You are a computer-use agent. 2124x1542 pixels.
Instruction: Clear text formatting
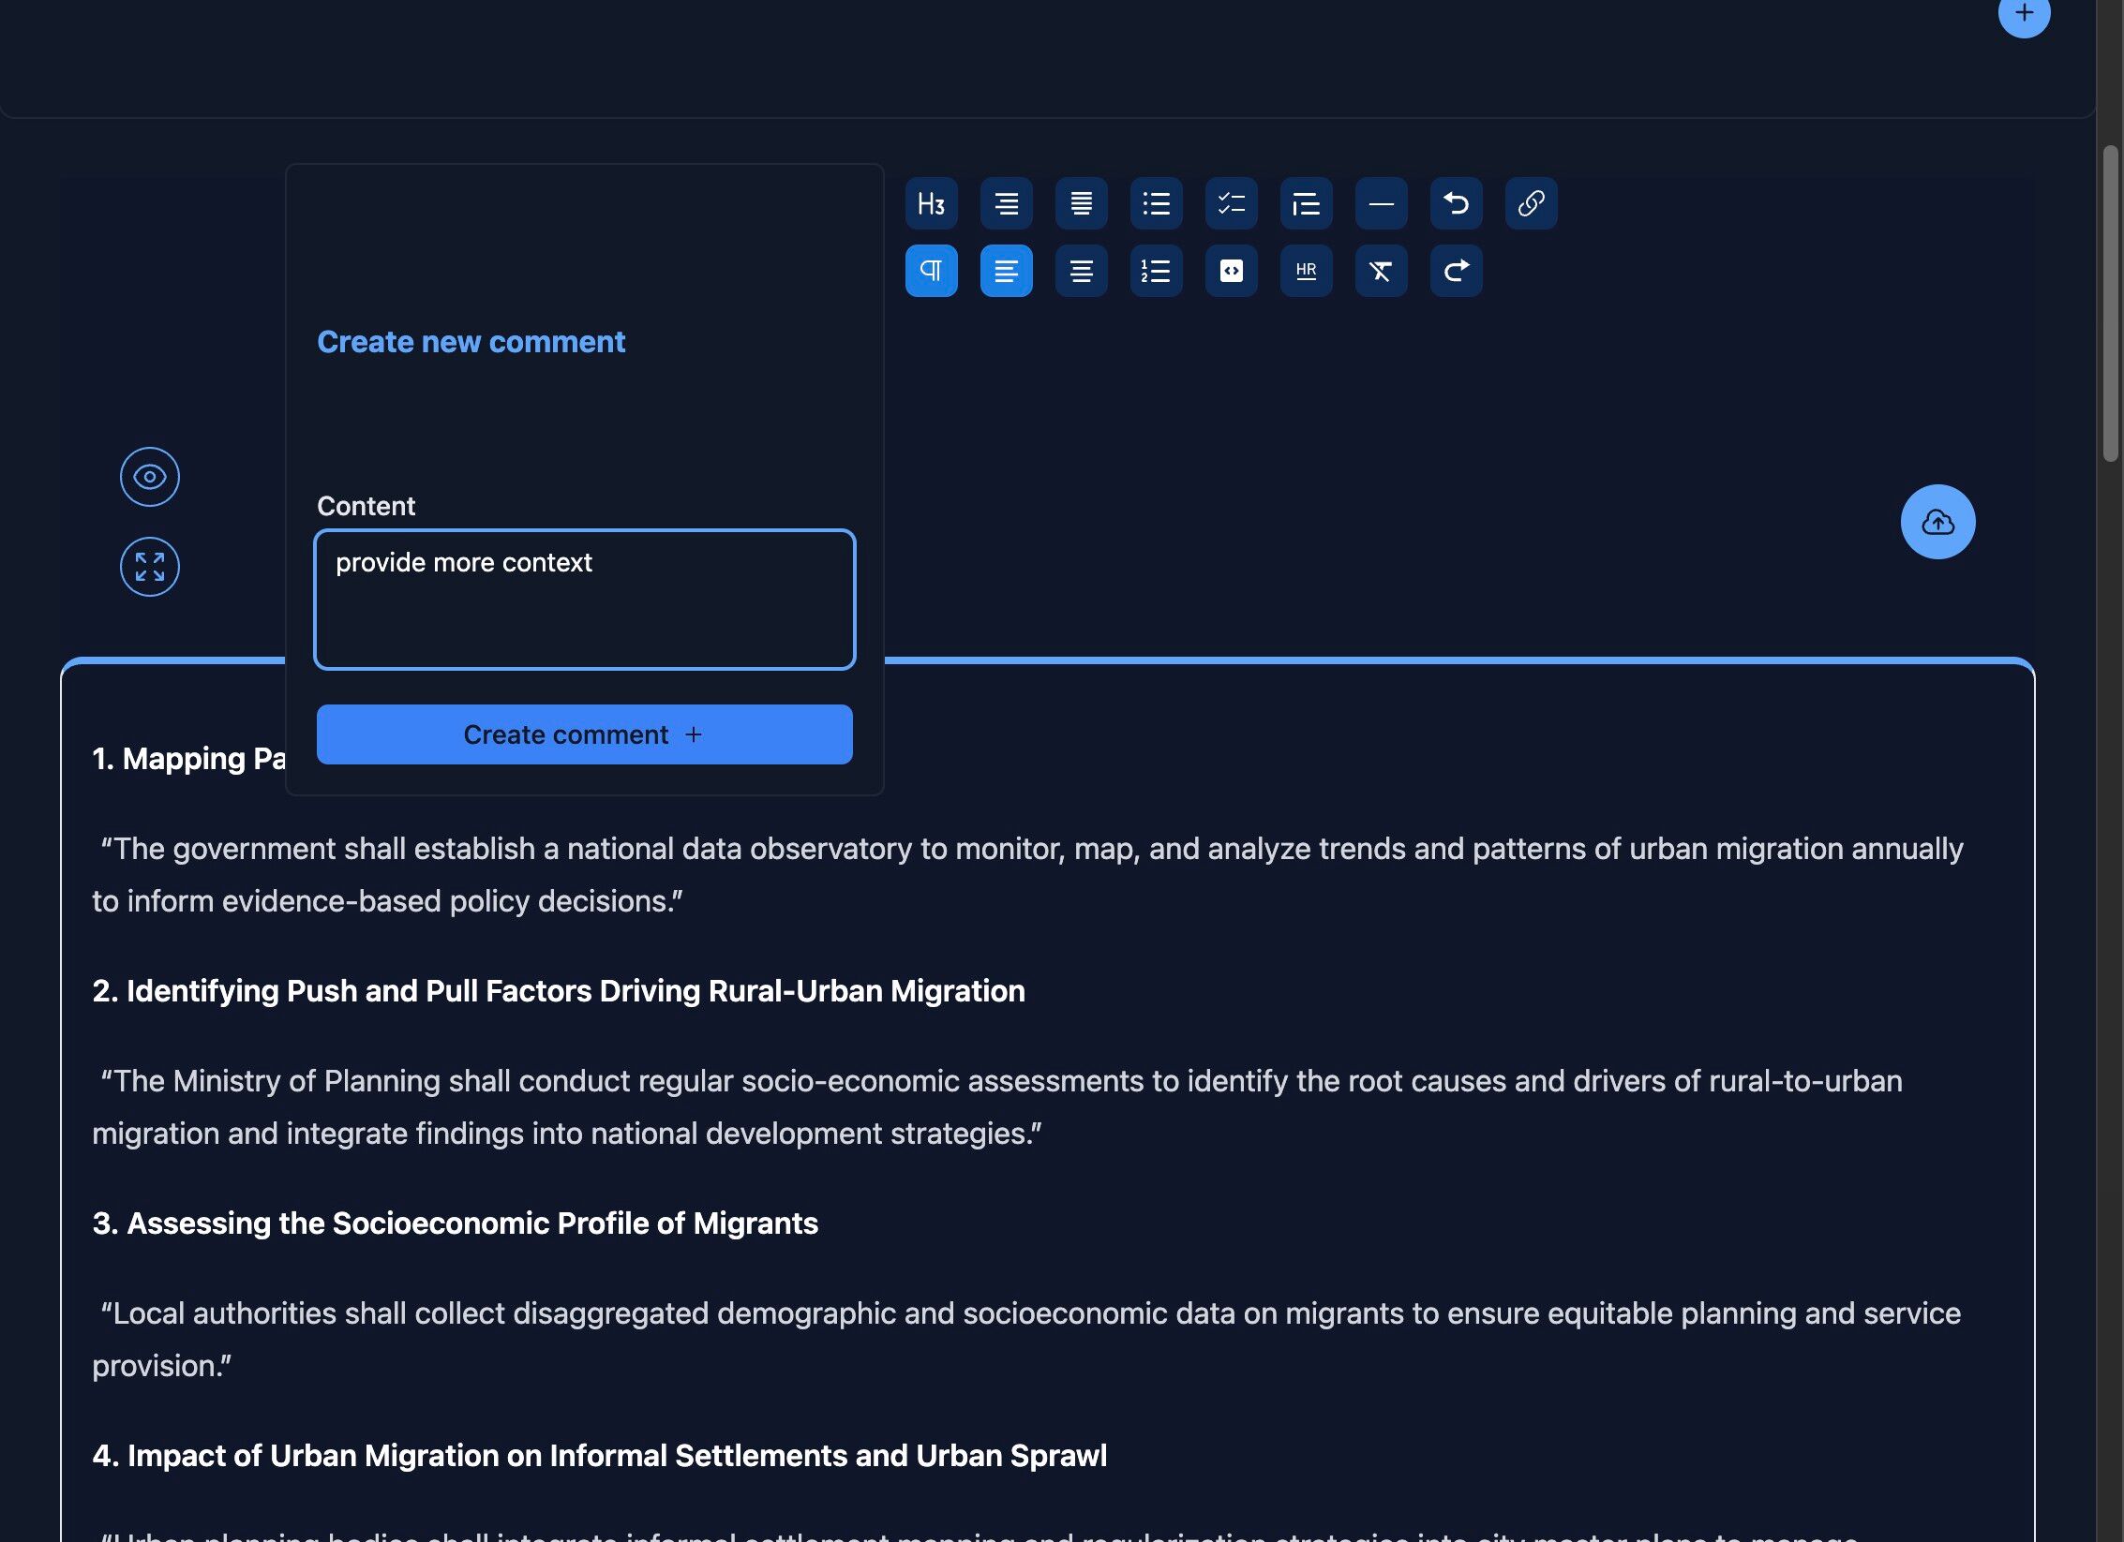click(1381, 271)
